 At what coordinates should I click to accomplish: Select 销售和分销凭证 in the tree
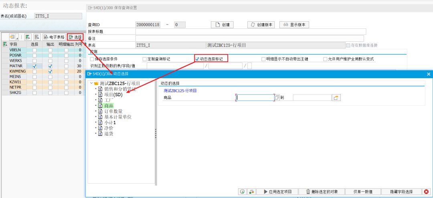click(x=120, y=89)
